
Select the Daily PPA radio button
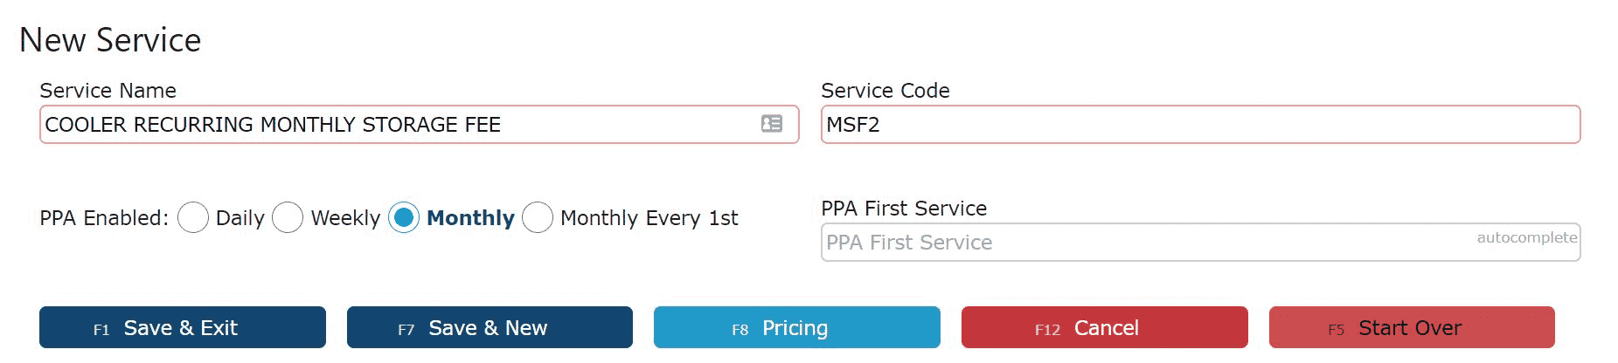(193, 217)
